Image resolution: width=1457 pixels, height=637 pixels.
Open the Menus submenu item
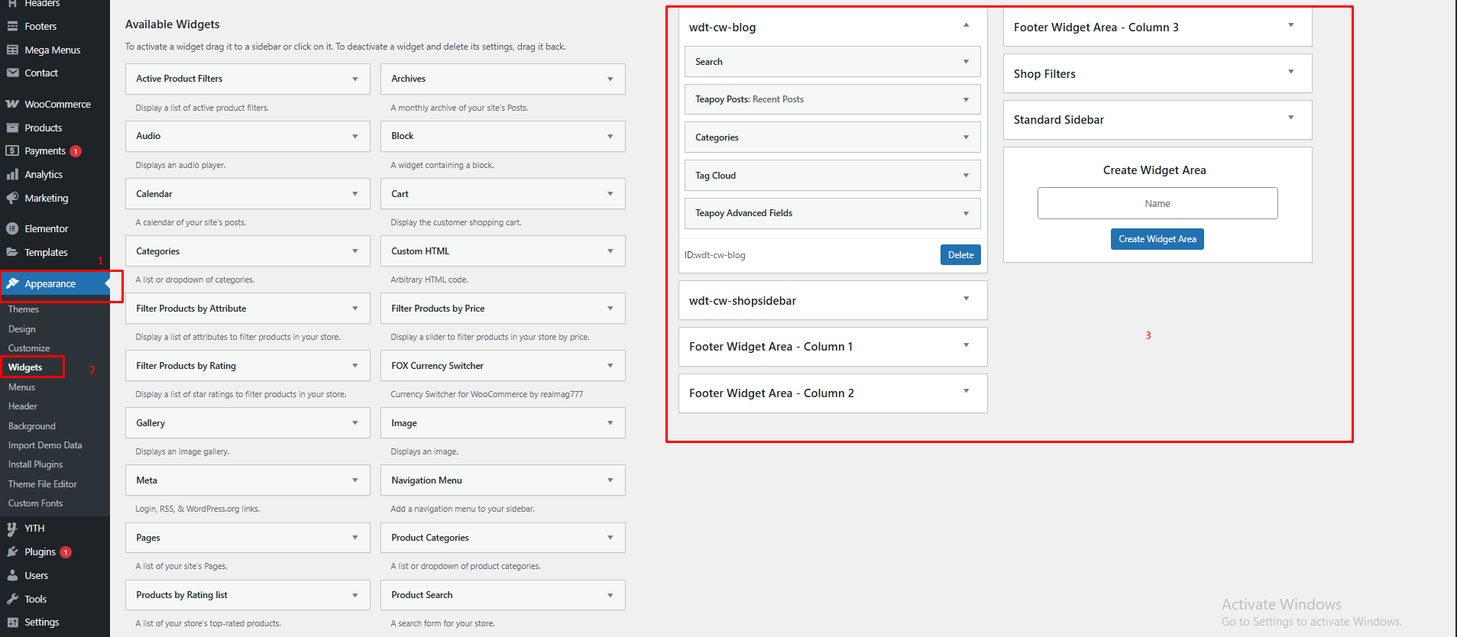(21, 387)
